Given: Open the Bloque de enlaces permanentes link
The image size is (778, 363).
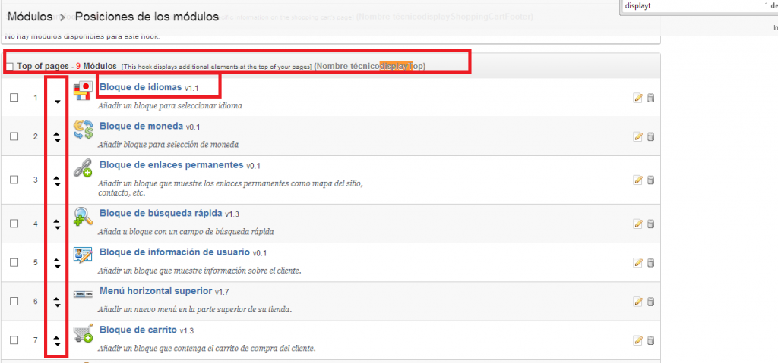Looking at the screenshot, I should 172,164.
